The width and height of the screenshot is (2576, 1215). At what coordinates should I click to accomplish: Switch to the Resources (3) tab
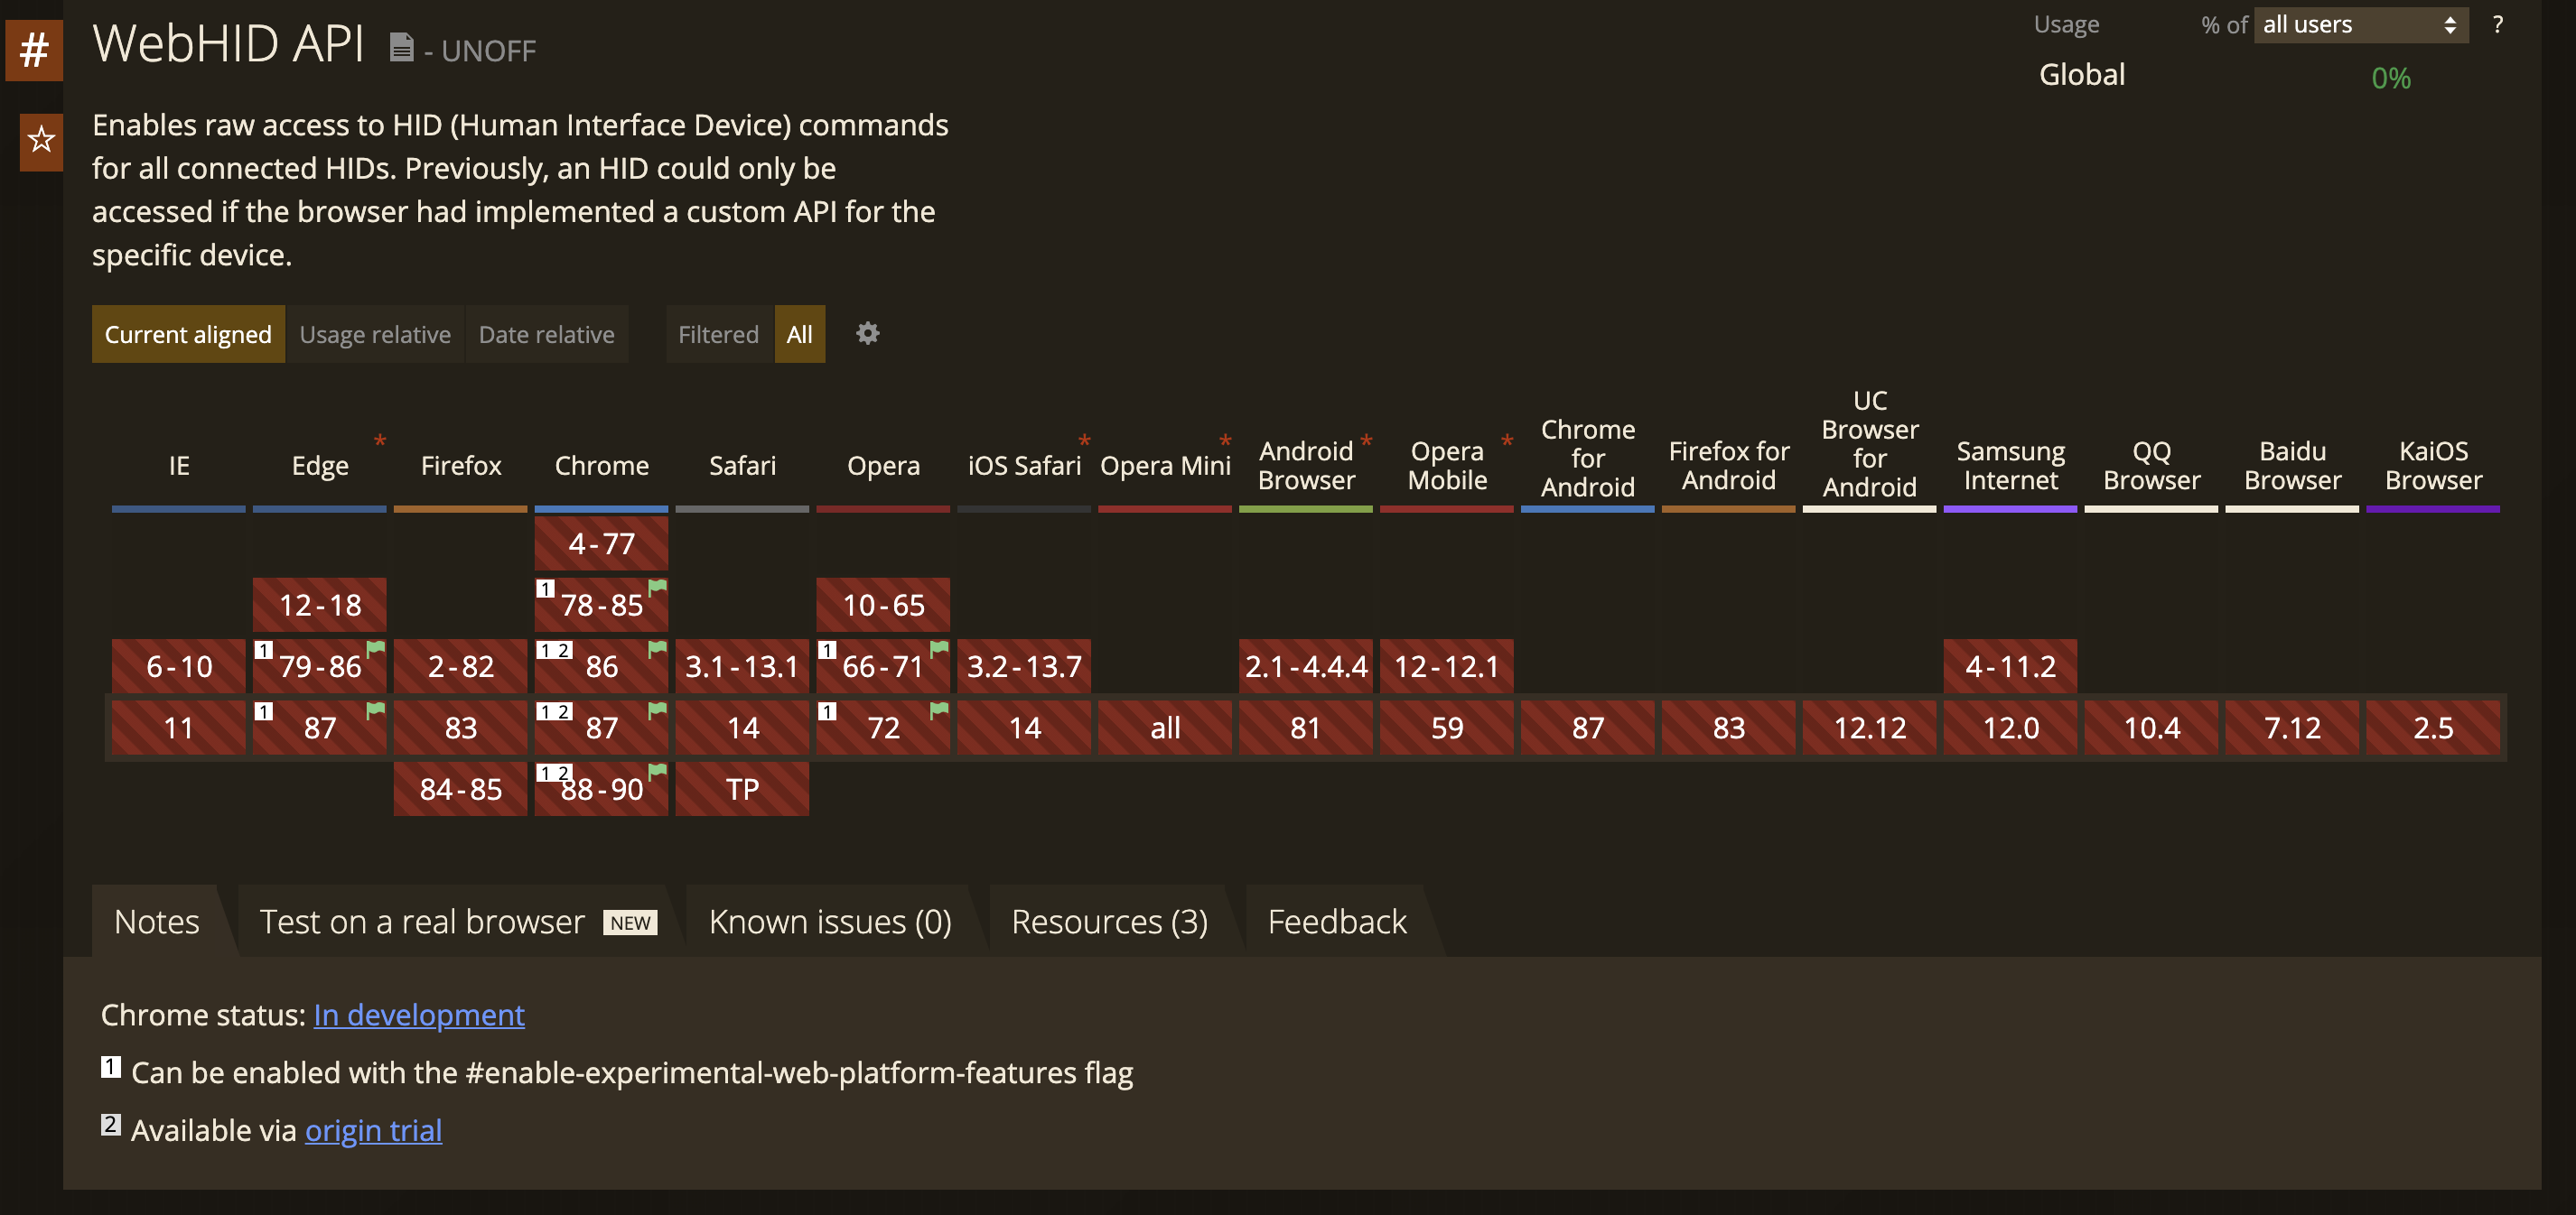[1109, 922]
